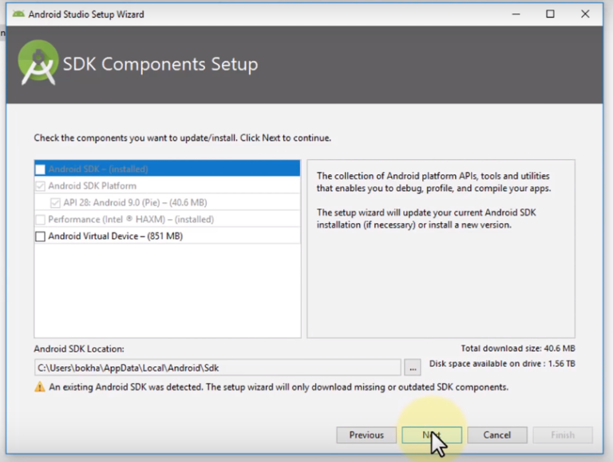
Task: Select the Android SDK Platform list row
Action: click(x=160, y=186)
